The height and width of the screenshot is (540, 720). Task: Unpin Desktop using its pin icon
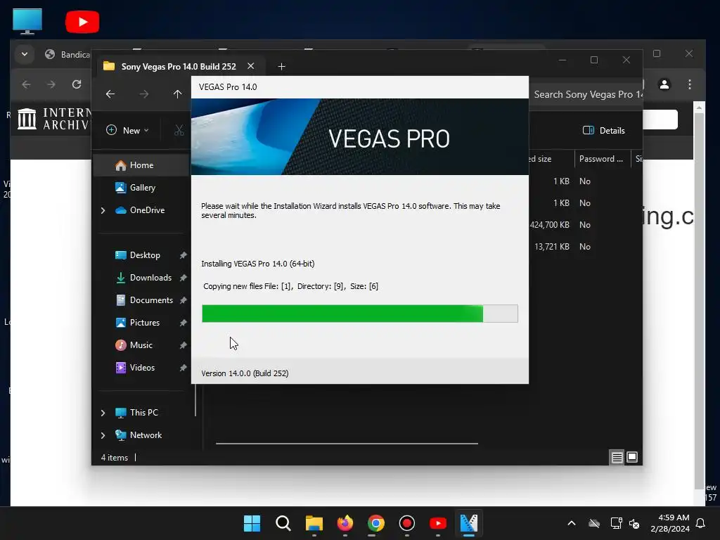click(x=184, y=255)
